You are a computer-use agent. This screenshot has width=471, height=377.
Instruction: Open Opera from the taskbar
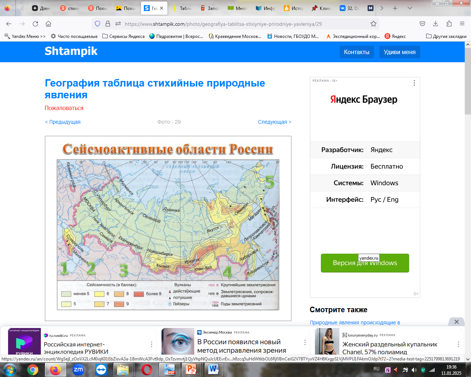(x=146, y=369)
